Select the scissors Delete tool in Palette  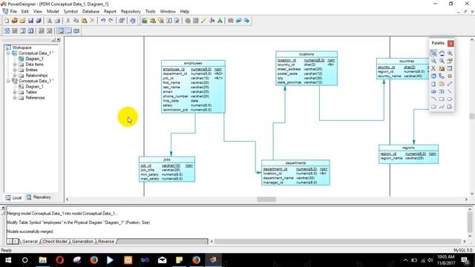pos(433,69)
